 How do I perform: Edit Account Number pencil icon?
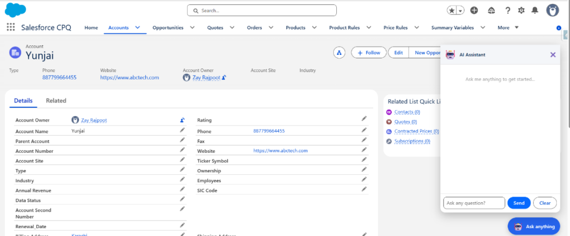click(182, 149)
